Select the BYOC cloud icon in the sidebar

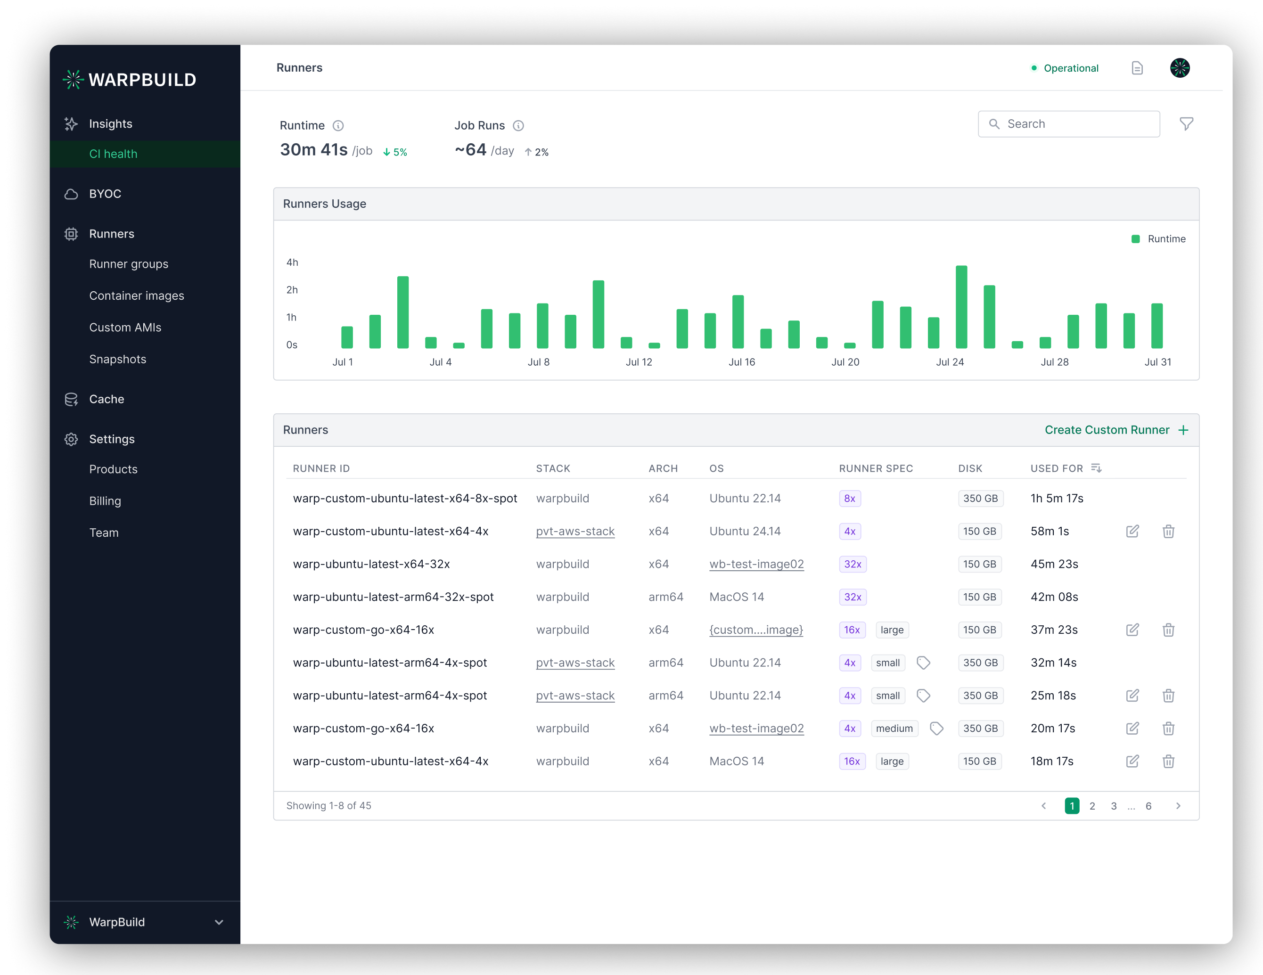click(x=71, y=194)
